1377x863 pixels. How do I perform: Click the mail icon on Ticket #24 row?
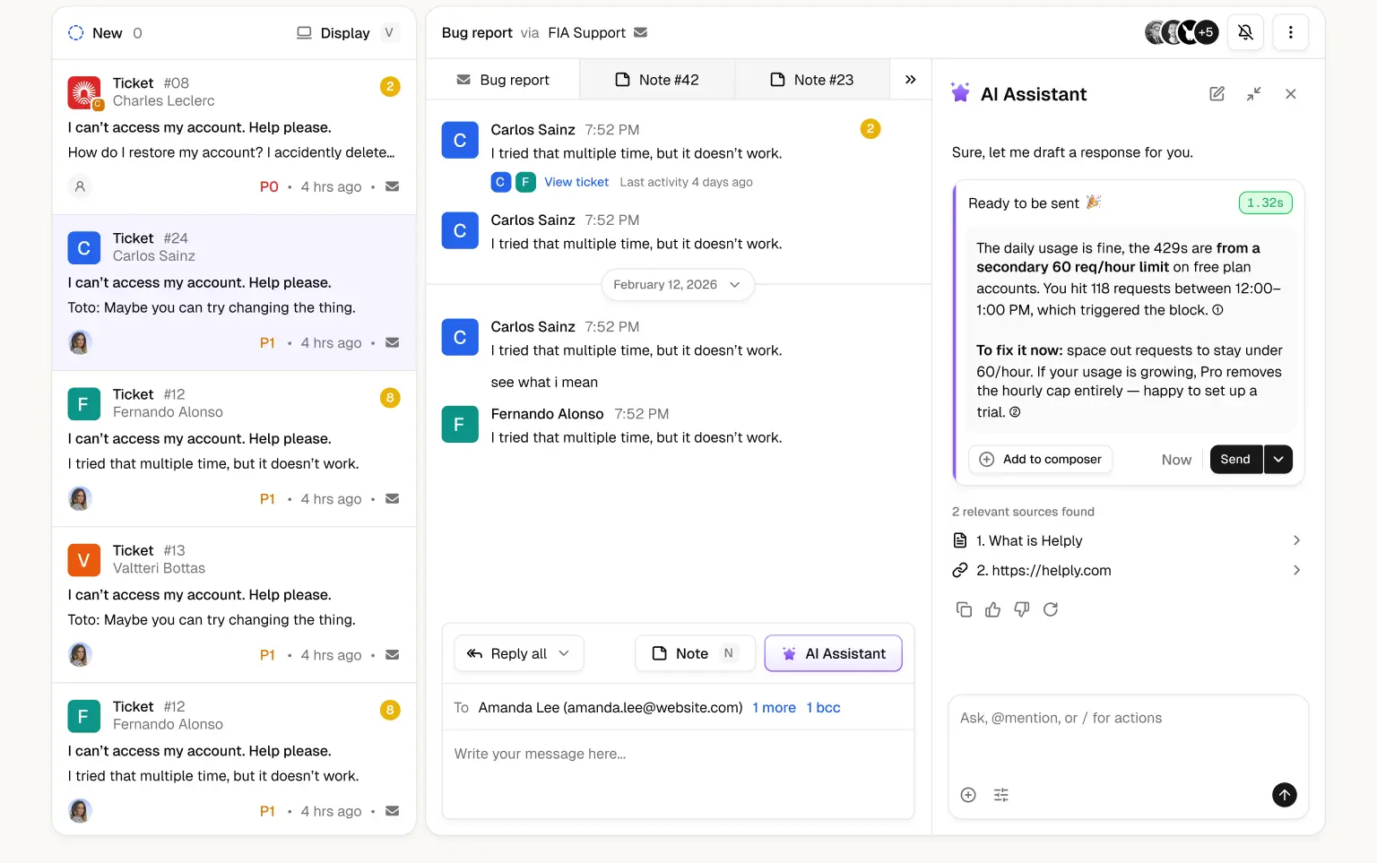392,342
